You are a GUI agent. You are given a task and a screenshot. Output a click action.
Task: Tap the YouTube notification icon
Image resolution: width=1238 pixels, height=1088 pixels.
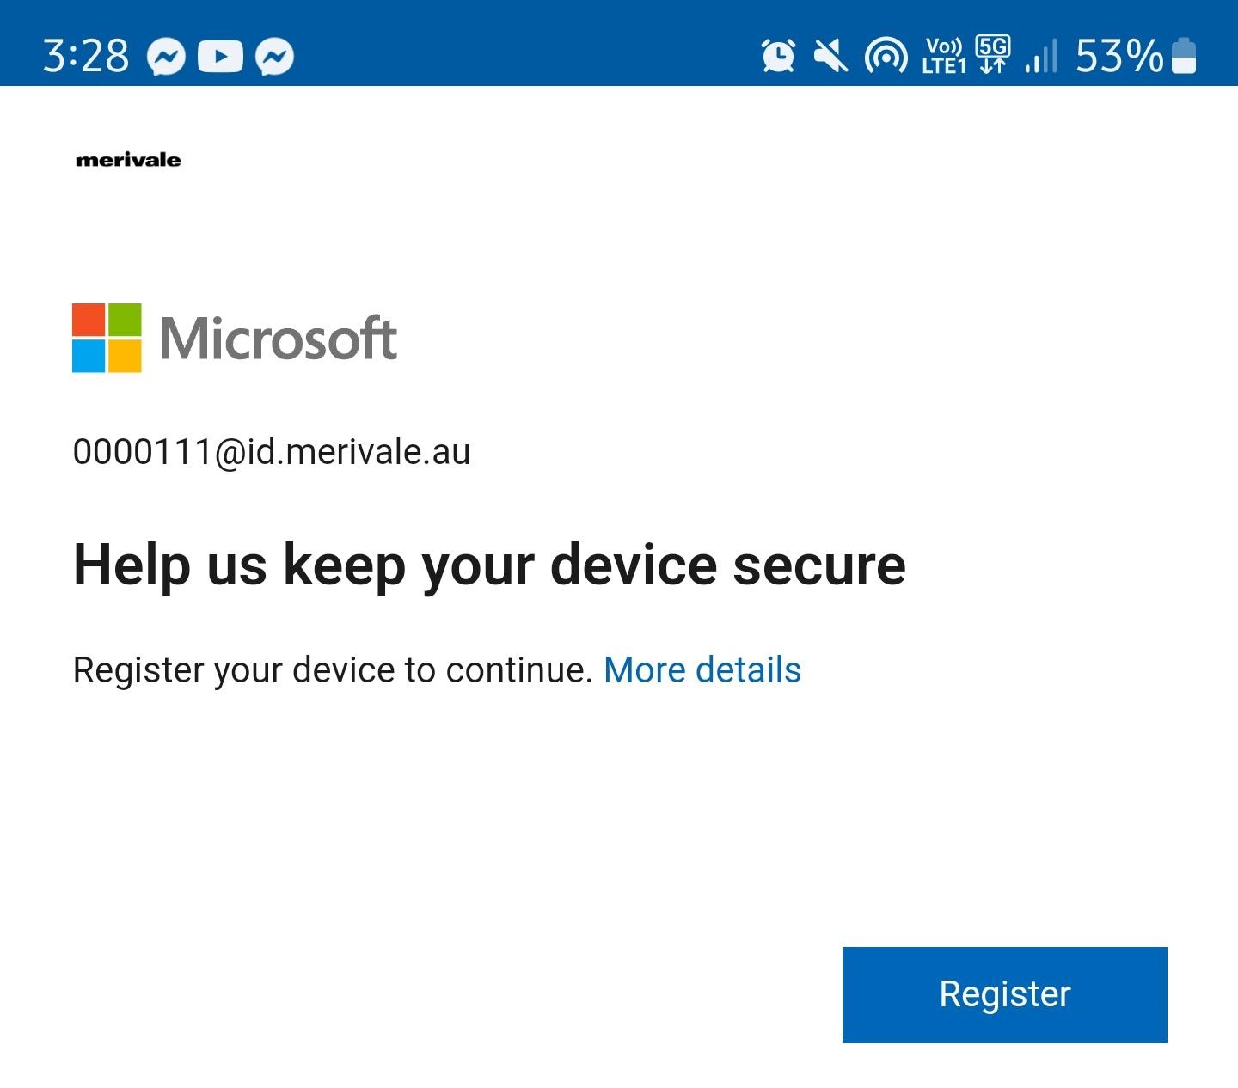(x=220, y=57)
